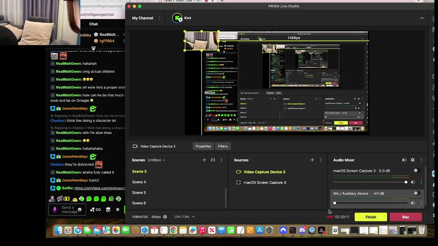Click infinity icon in chat toolbar
The image size is (438, 246).
click(x=98, y=210)
